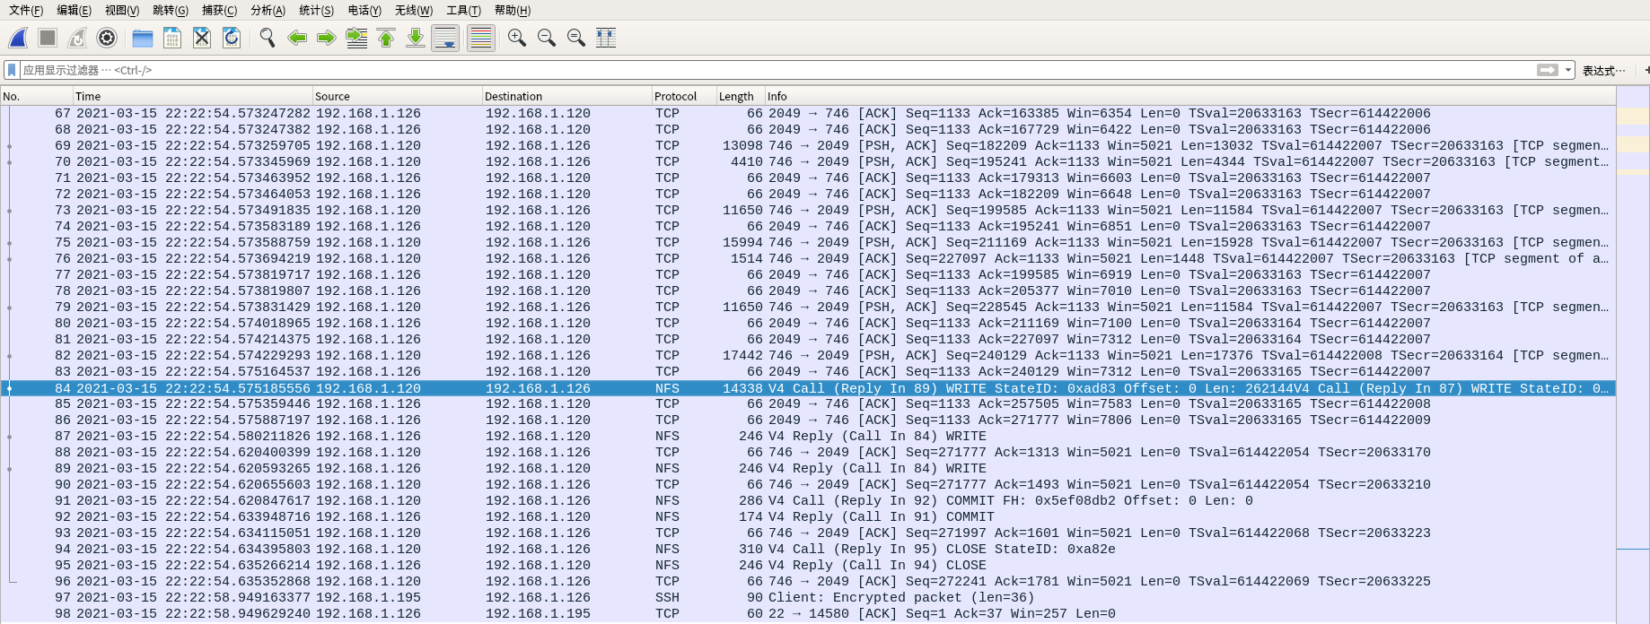Go back in packet history
The image size is (1650, 624).
point(297,38)
